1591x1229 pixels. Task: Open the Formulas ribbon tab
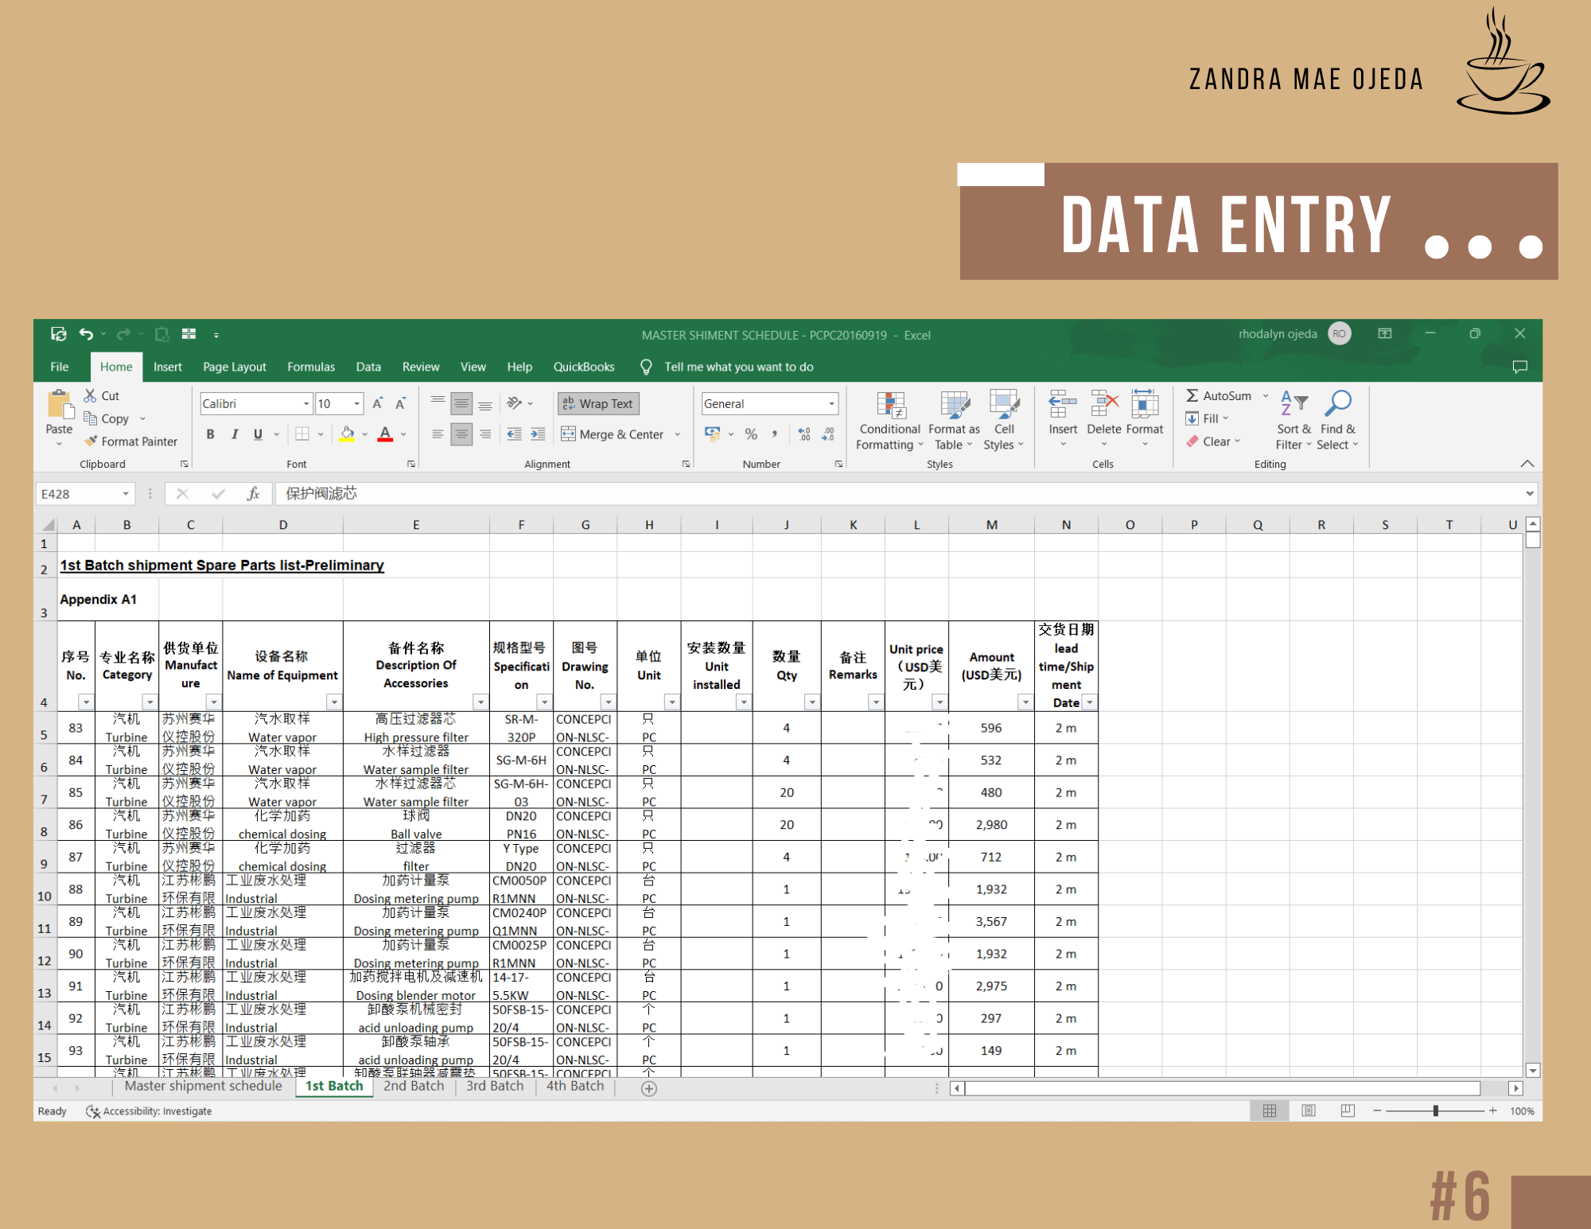click(310, 367)
